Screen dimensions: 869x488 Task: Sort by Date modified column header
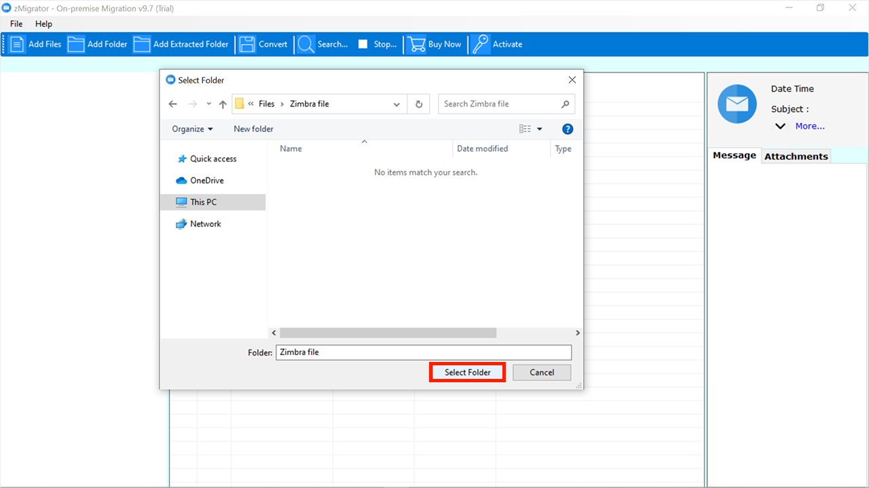click(x=482, y=148)
